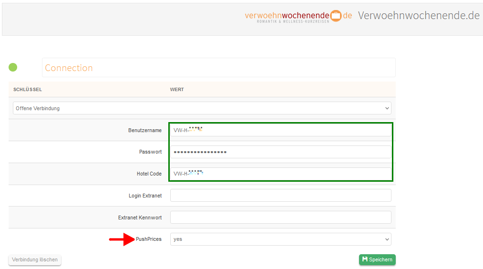This screenshot has height=269, width=483.
Task: Expand the PushPrices yes dropdown
Action: click(280, 239)
